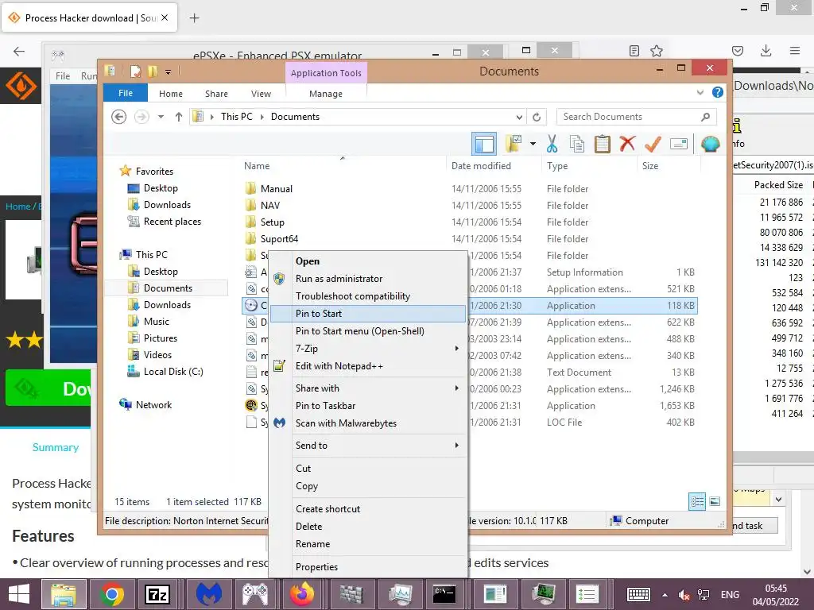Open the Firefox downloads icon
Image resolution: width=814 pixels, height=610 pixels.
point(766,51)
